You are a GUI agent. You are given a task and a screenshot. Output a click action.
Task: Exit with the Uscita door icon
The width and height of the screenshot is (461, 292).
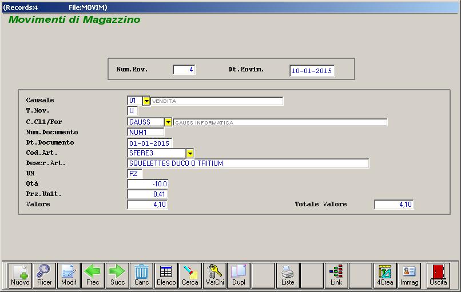pos(438,275)
